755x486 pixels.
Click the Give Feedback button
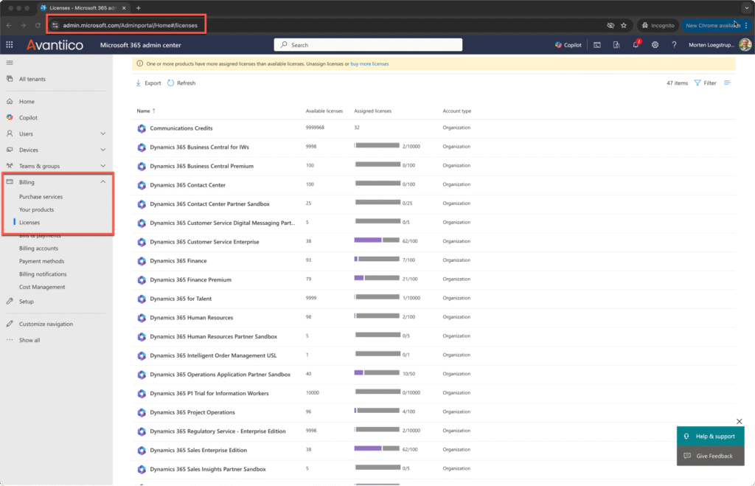coord(710,457)
